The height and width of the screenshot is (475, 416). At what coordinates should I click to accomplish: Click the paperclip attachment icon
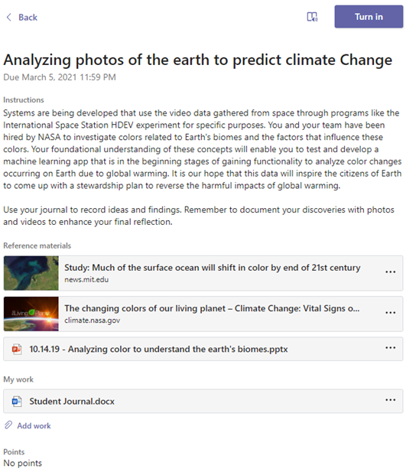pyautogui.click(x=8, y=425)
